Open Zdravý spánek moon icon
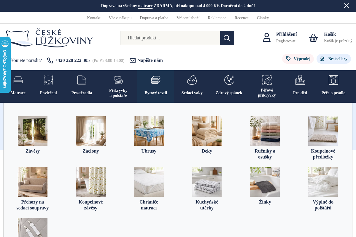Screen dimensions: 356x237 (x=229, y=80)
